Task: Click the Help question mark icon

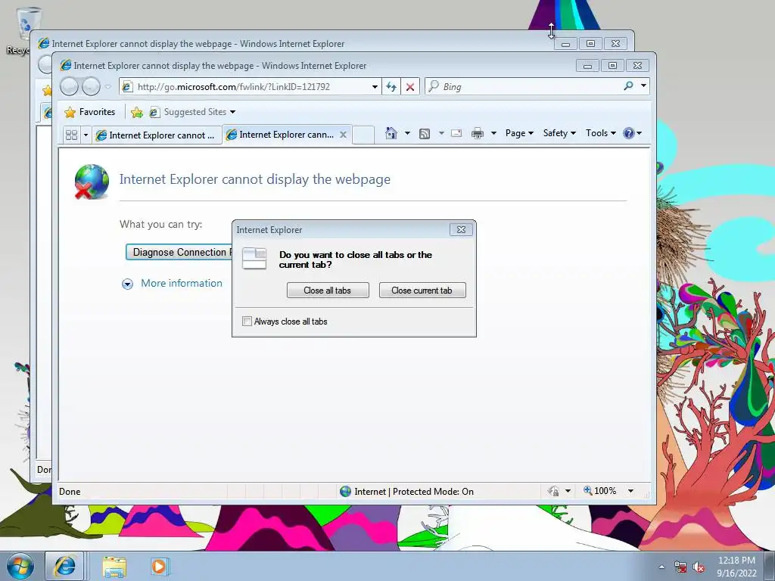Action: [x=629, y=133]
